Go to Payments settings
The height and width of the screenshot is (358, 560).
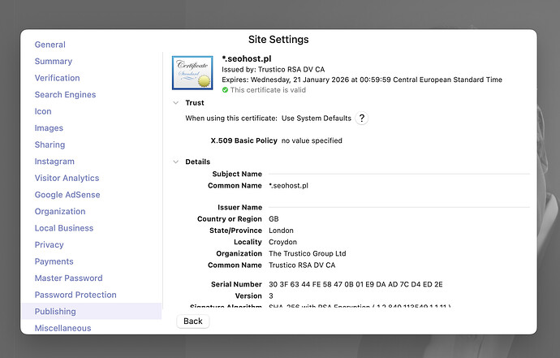pyautogui.click(x=54, y=261)
